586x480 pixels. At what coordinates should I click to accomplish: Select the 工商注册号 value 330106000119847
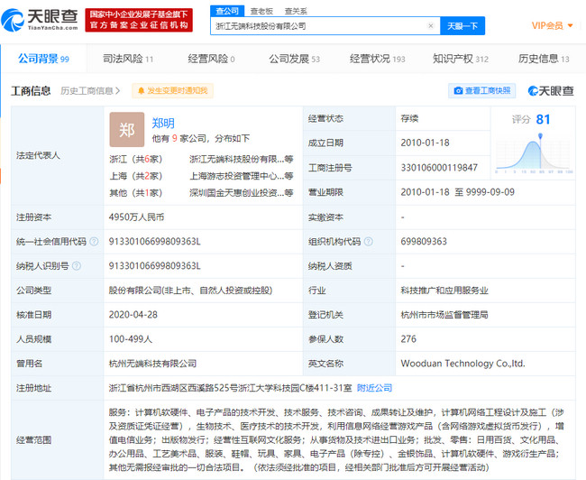[x=439, y=168]
